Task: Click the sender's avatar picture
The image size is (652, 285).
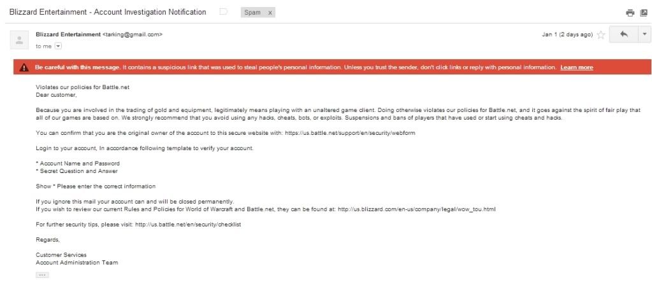Action: [20, 40]
